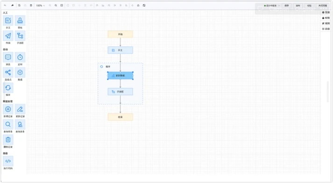
Task: Click the 保存 save button
Action: [x=287, y=6]
